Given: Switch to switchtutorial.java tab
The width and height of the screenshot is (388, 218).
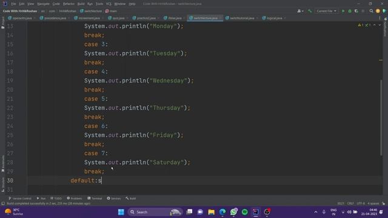Looking at the screenshot, I should [242, 18].
